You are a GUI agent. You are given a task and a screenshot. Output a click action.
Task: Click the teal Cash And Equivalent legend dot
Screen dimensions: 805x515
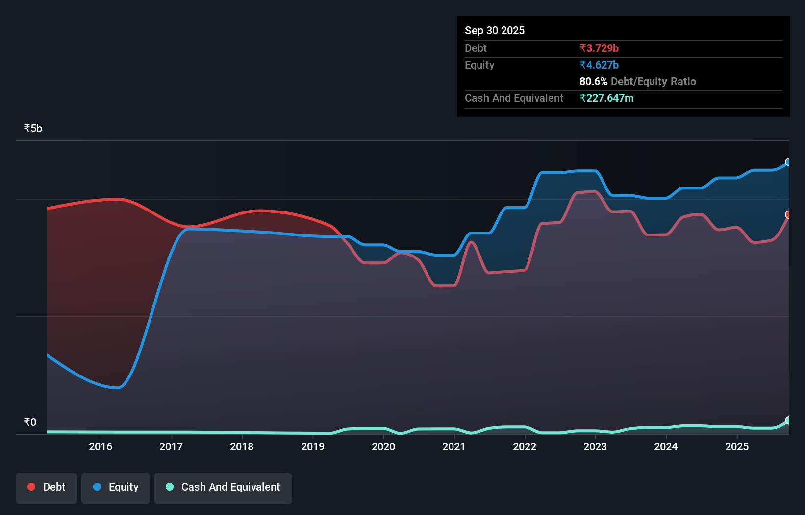click(x=170, y=487)
